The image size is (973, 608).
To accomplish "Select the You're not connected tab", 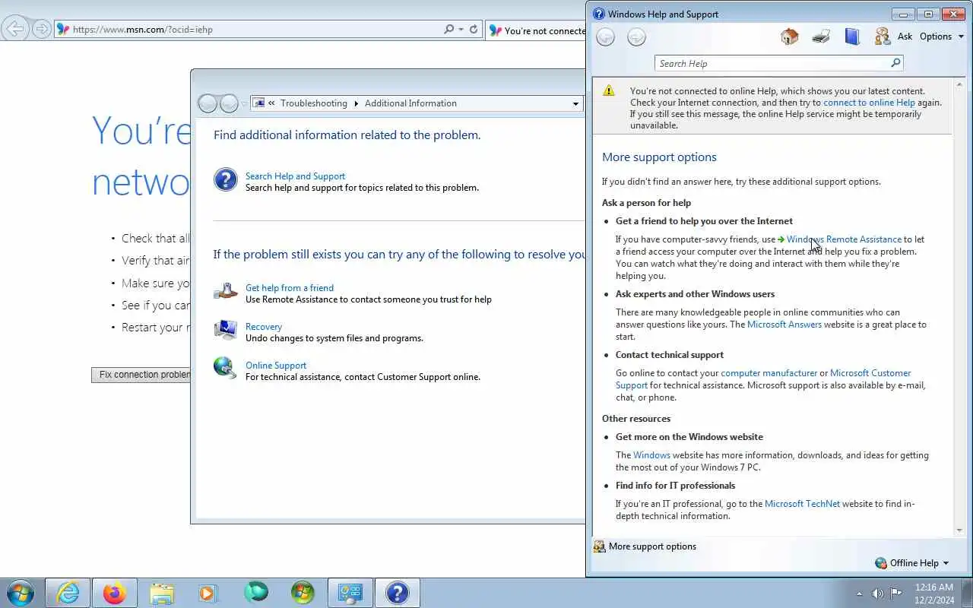I will (537, 30).
